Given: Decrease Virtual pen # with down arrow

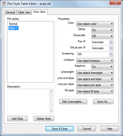Looking at the screenshot, I should pos(111,49).
